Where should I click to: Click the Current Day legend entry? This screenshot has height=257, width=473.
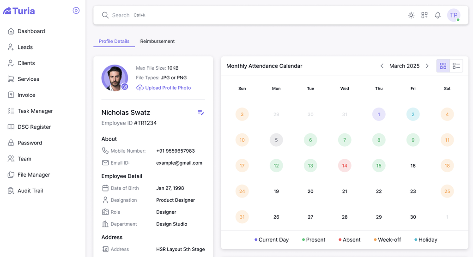coord(272,239)
